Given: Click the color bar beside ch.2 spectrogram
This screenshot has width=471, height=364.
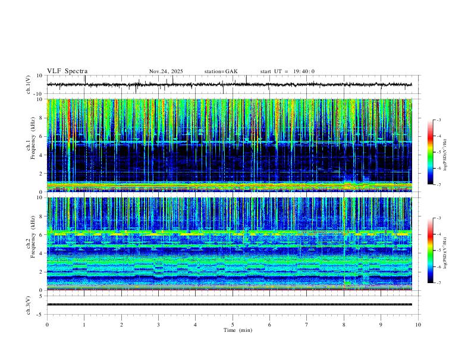Looking at the screenshot, I should coord(430,250).
